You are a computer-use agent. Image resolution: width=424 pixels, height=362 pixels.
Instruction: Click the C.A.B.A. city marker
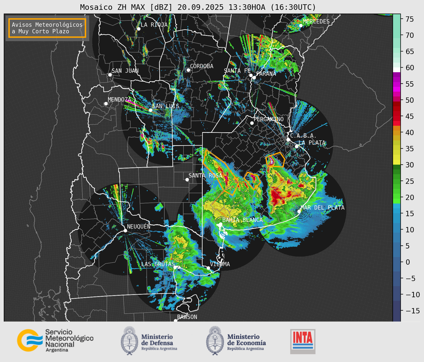[288, 139]
